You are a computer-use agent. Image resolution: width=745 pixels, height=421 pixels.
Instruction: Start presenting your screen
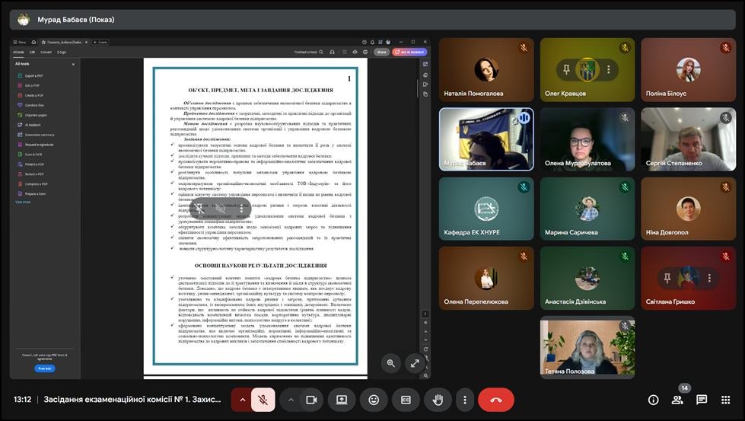coord(342,400)
